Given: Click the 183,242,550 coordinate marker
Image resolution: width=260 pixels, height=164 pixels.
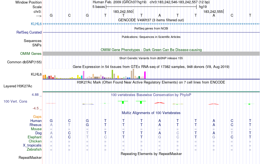Looking at the screenshot, I should point(123,11).
